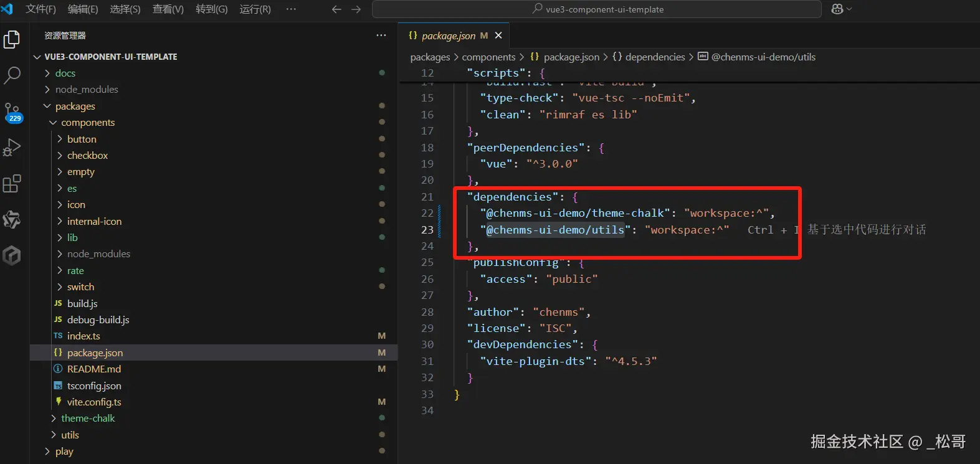This screenshot has height=464, width=980.
Task: Open the 转到(G) menu
Action: pos(212,9)
